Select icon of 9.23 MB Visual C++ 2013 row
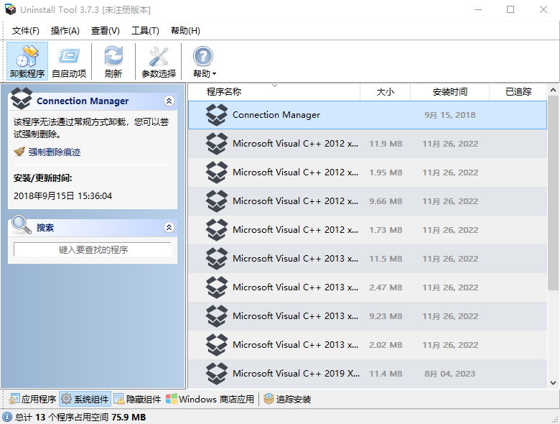 (216, 316)
